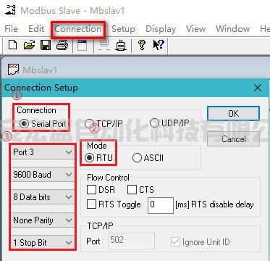270x261 pixels.
Task: Click the Connect plug toolbar icon
Action: (121, 45)
